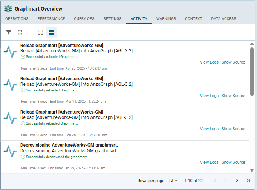This screenshot has height=190, width=257.
Task: Show Source for the March 11 reload
Action: click(233, 96)
